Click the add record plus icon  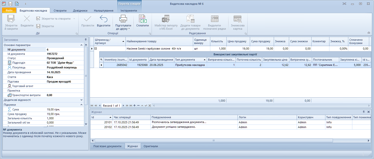click(x=134, y=106)
